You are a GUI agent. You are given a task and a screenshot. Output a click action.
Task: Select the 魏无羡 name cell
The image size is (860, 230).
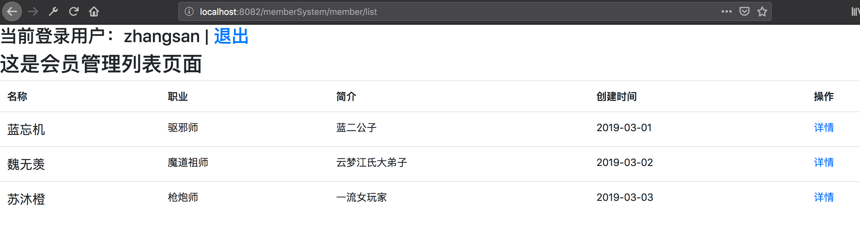(x=26, y=164)
